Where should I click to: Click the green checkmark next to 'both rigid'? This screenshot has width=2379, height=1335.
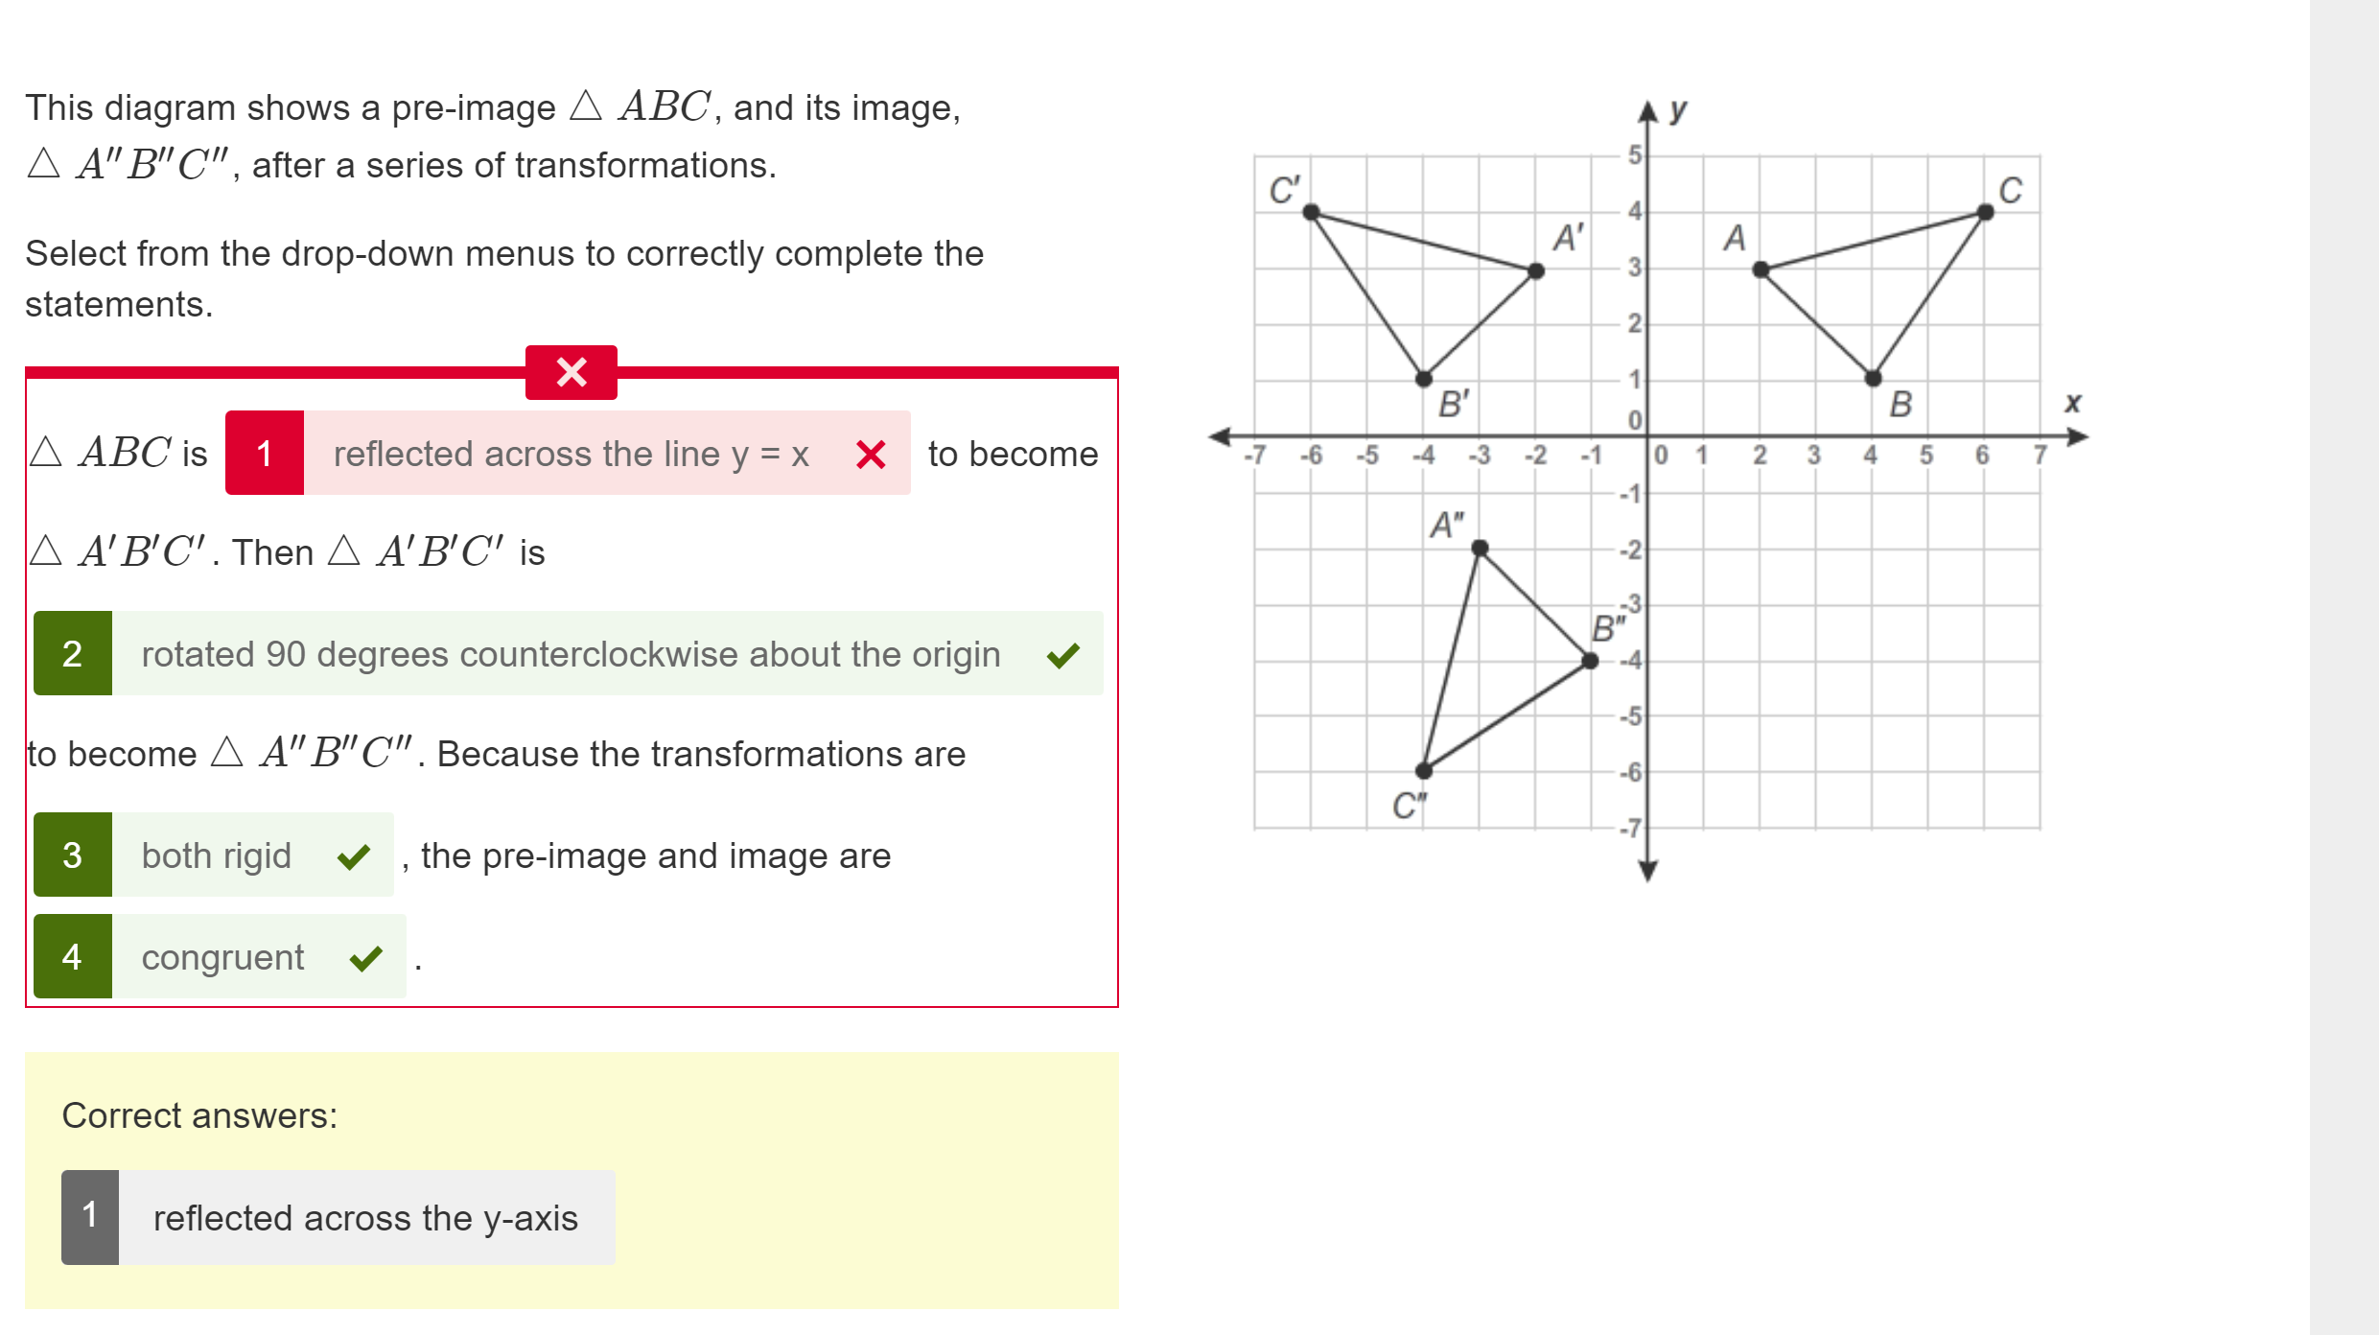353,856
